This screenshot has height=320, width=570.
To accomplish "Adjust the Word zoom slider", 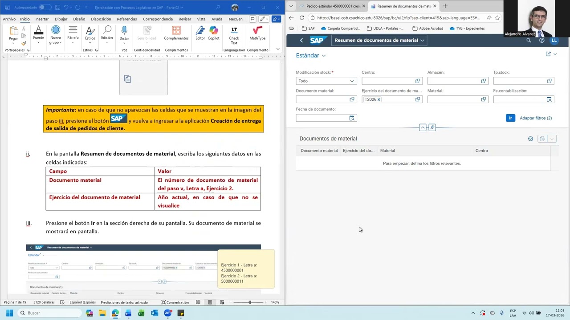I will click(250, 302).
